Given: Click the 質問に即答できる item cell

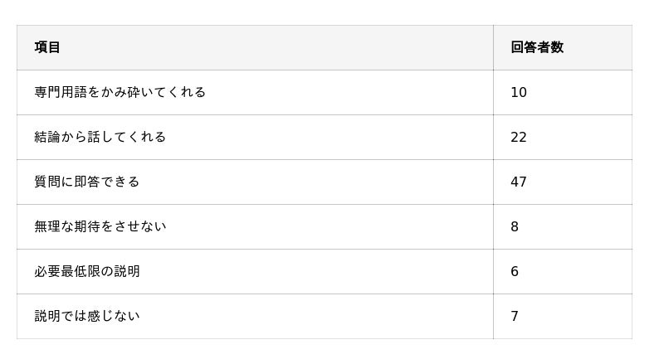Looking at the screenshot, I should point(87,182).
